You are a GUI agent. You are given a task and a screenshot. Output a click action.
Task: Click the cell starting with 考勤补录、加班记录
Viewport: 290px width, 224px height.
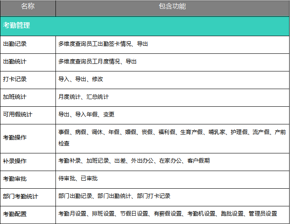134,161
